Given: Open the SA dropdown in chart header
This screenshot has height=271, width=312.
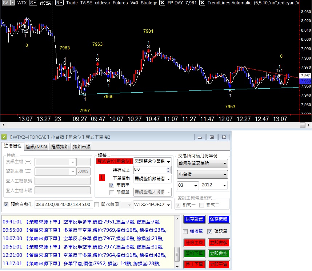Looking at the screenshot, I should (x=12, y=3).
